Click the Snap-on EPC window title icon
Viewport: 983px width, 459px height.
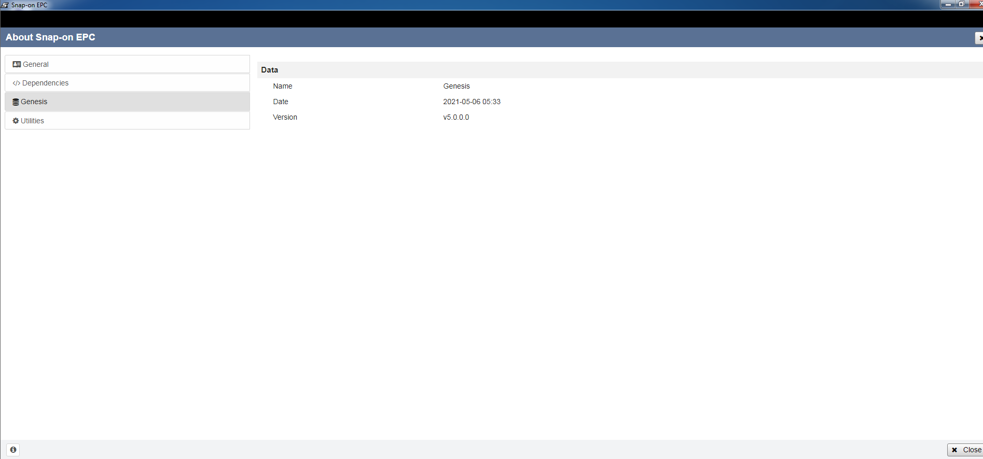coord(5,5)
